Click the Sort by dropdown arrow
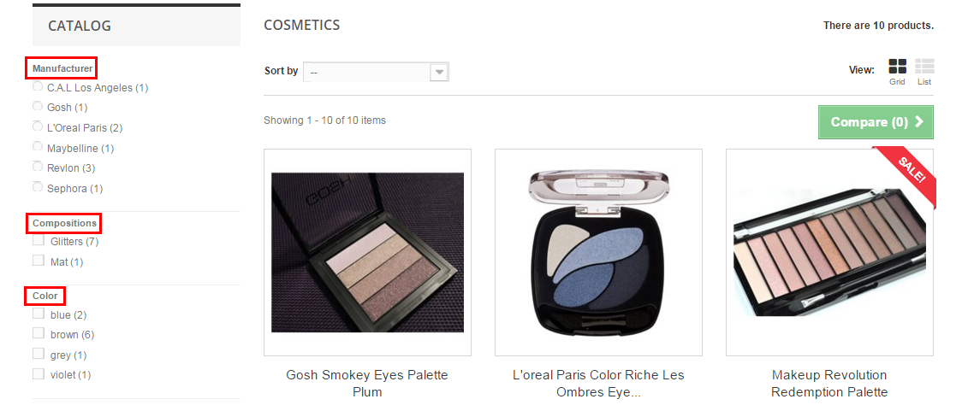 click(439, 72)
